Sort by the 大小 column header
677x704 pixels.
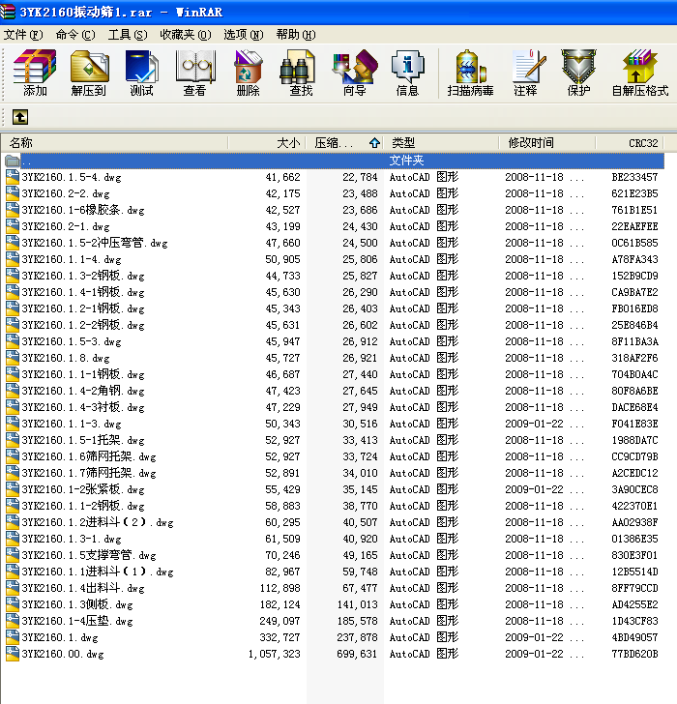(x=267, y=143)
